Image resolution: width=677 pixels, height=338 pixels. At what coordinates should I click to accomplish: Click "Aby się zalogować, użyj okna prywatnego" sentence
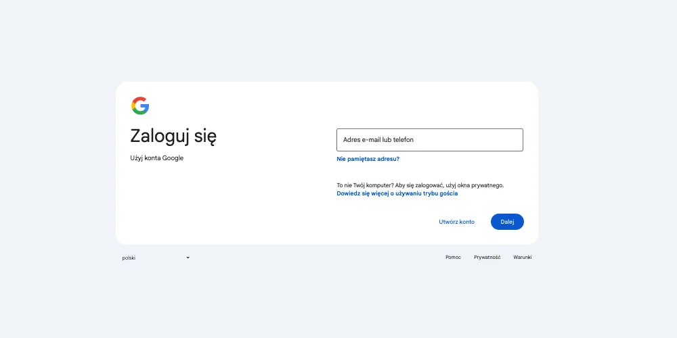(450, 185)
